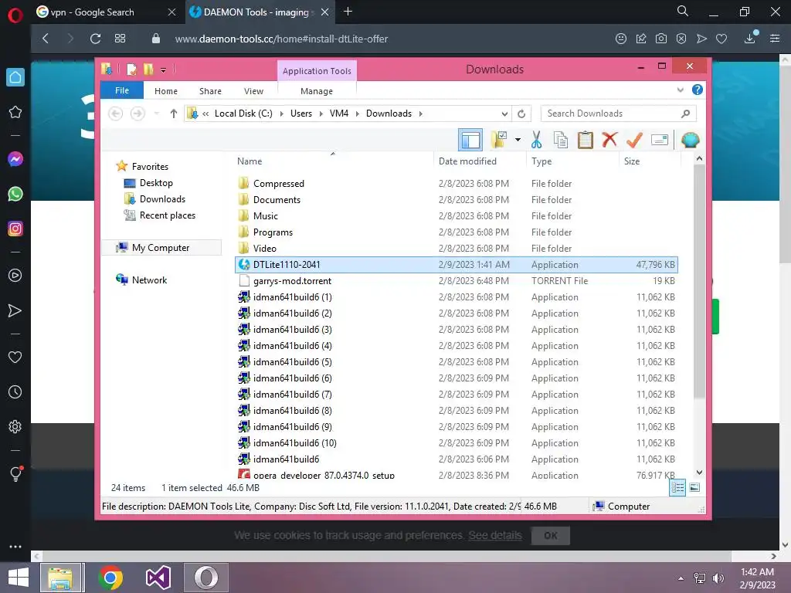Switch to details view icon
791x593 pixels.
coord(677,488)
